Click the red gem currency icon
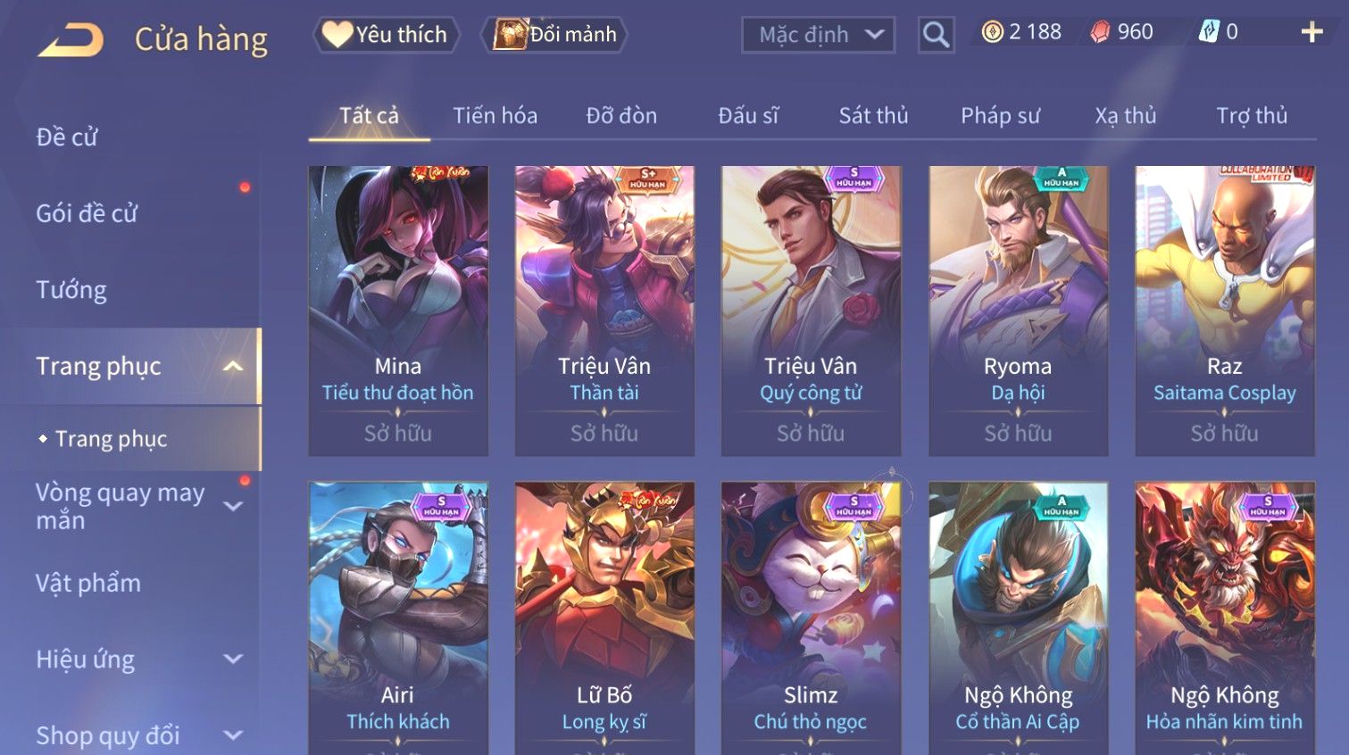 (x=1101, y=32)
